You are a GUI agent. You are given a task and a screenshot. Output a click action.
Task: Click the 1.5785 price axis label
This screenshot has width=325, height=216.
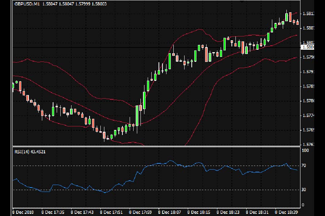pos(308,86)
